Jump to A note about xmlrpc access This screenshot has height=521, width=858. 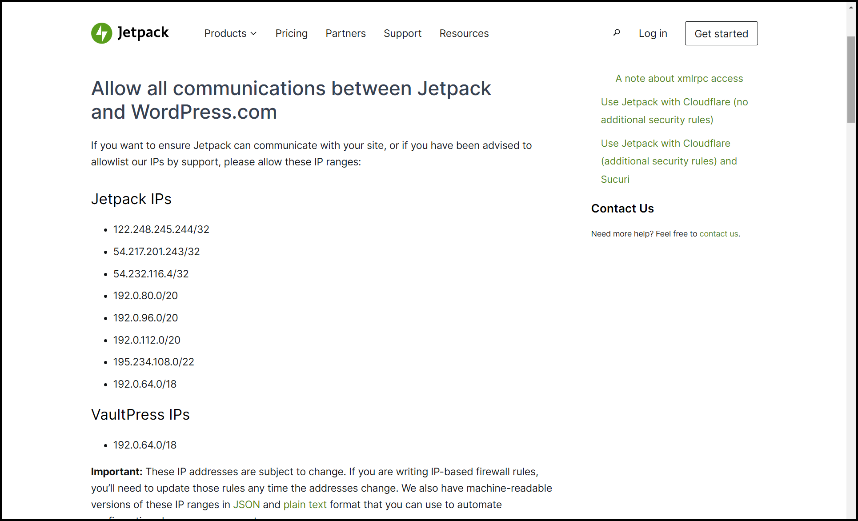(x=679, y=79)
